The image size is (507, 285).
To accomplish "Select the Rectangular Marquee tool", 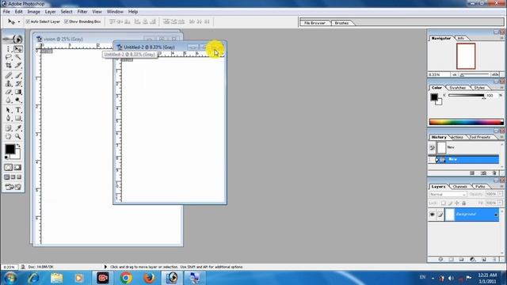I will tap(9, 49).
